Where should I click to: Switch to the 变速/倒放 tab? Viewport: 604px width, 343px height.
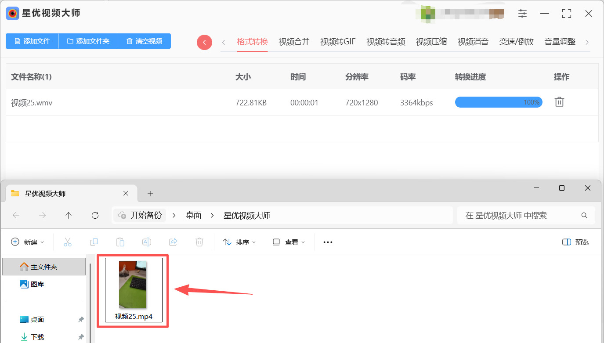517,42
